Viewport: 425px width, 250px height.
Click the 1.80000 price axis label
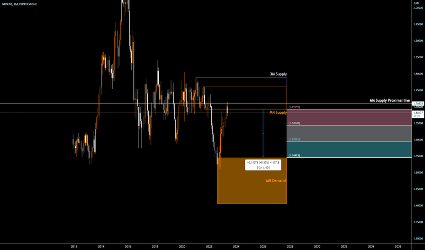coord(418,74)
